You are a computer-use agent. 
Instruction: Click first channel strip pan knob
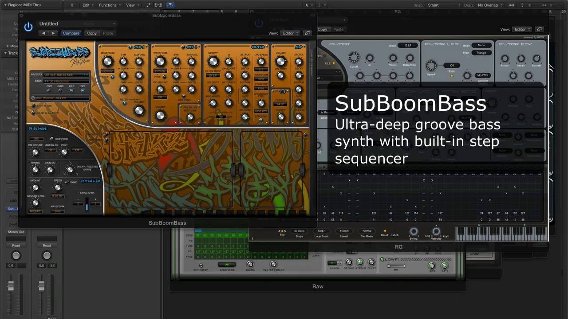coord(16,256)
